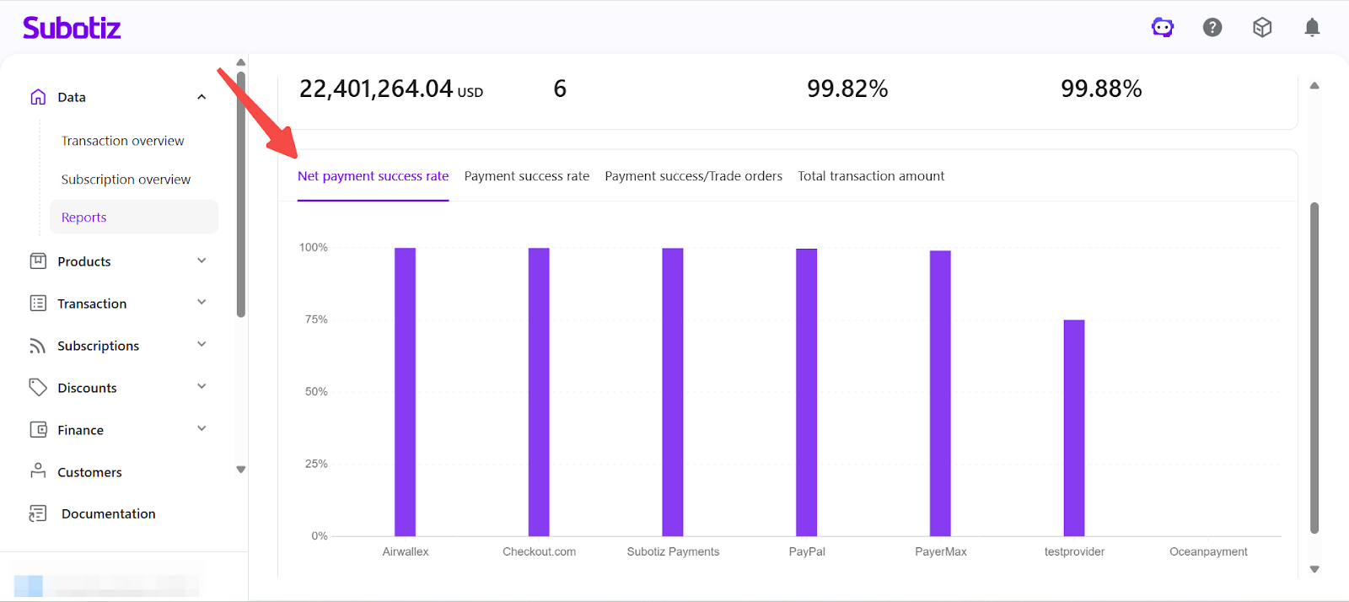
Task: Expand the Transaction menu chevron
Action: [x=202, y=303]
